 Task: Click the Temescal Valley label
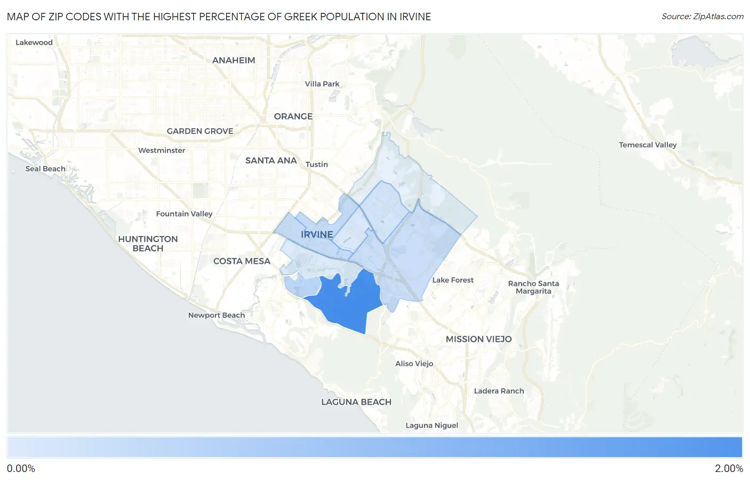point(648,145)
